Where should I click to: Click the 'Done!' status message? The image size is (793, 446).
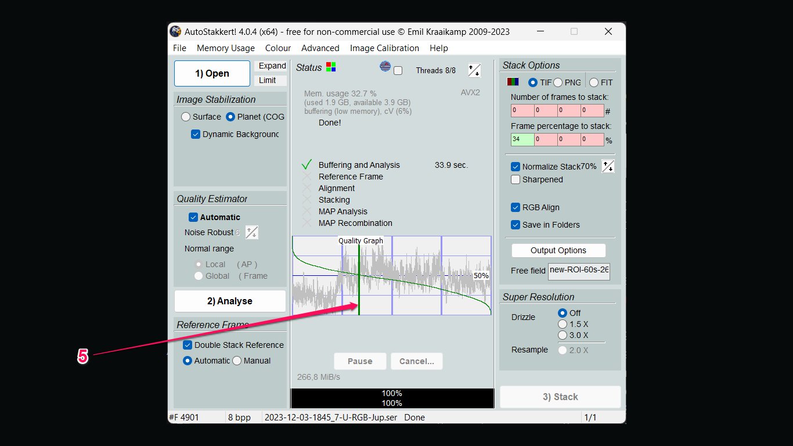click(330, 123)
